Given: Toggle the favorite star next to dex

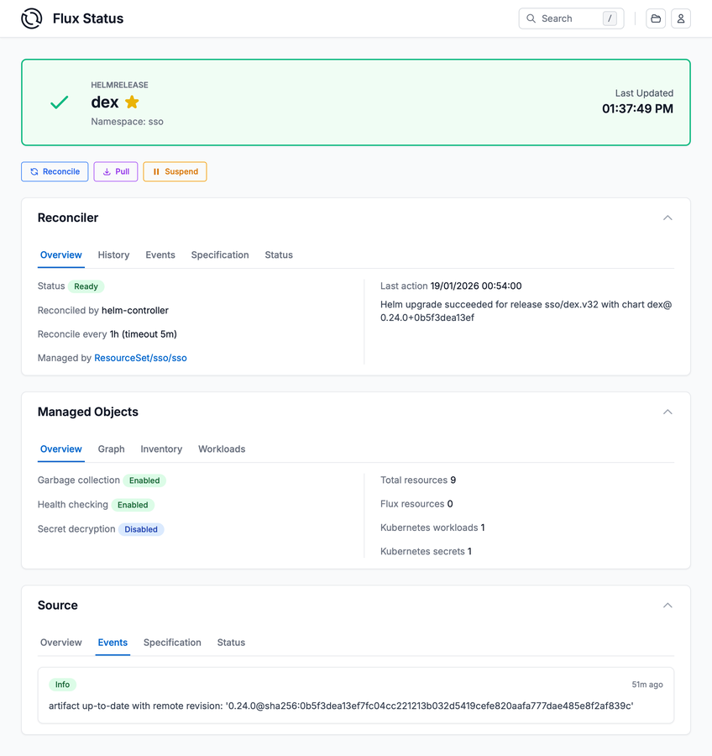Looking at the screenshot, I should point(132,102).
